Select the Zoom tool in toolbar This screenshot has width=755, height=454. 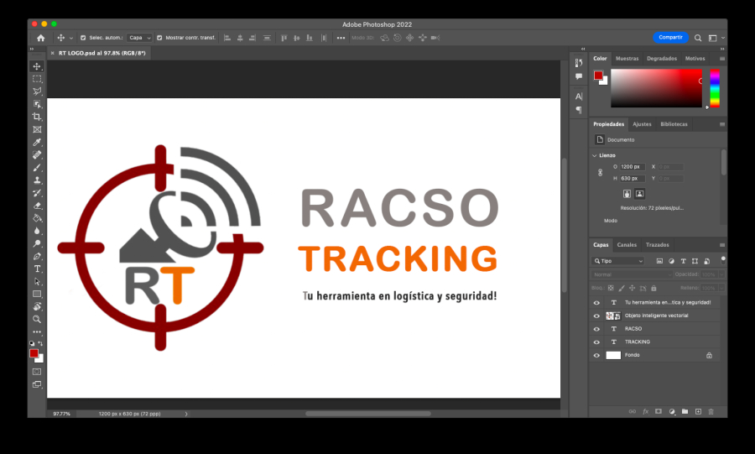coord(37,319)
